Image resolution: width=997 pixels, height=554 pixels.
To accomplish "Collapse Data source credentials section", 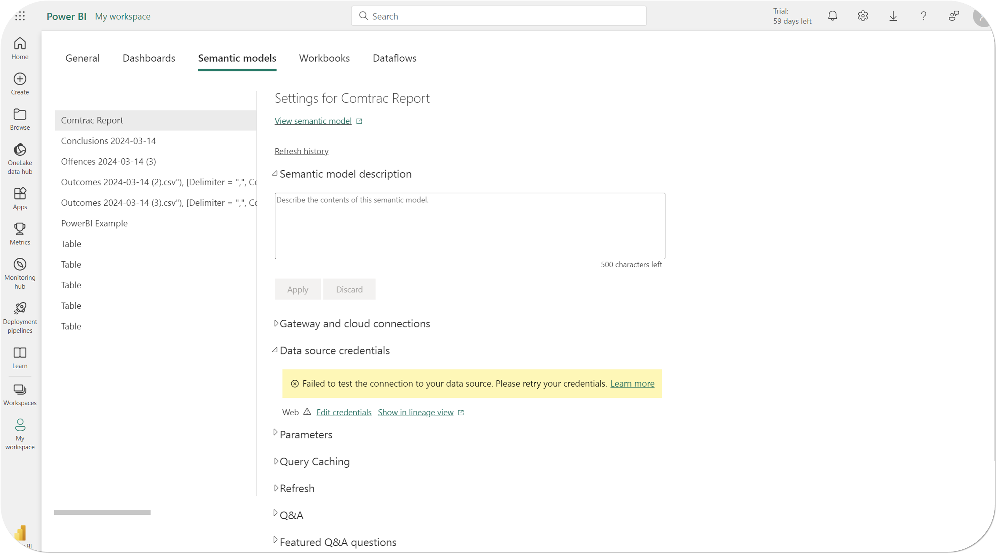I will pyautogui.click(x=334, y=351).
